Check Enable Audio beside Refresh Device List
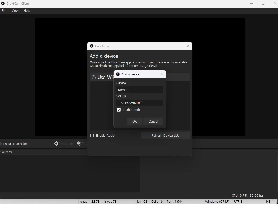 point(92,136)
